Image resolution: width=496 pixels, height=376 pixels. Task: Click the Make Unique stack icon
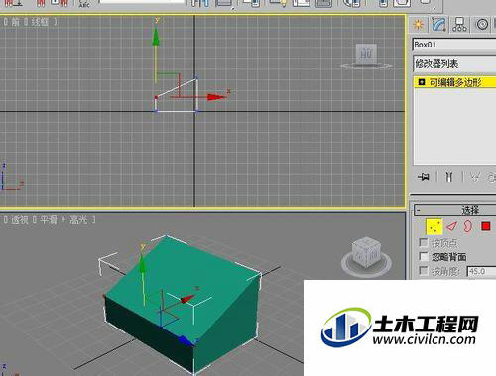click(x=475, y=177)
